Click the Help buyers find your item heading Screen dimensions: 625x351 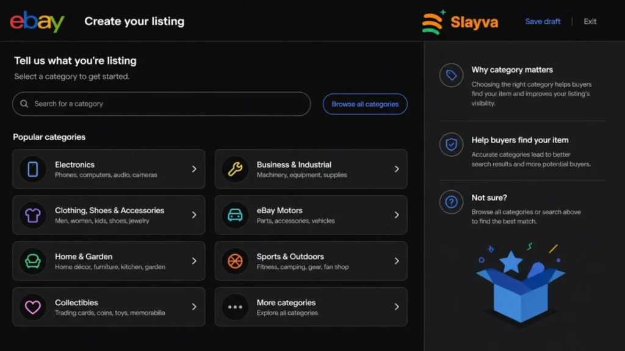[520, 140]
